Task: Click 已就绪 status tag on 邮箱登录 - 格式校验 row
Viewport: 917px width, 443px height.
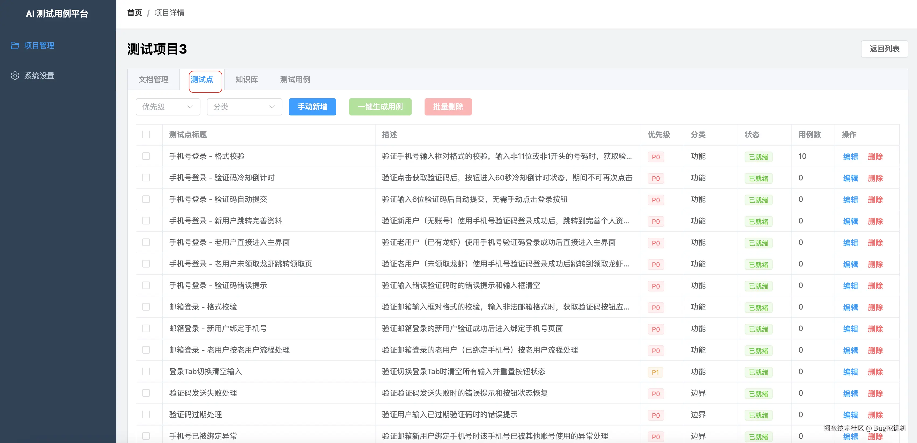Action: tap(758, 308)
